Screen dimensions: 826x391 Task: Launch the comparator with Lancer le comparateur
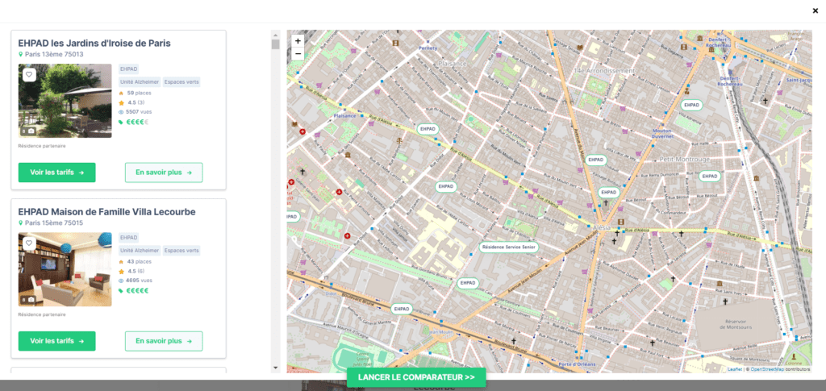416,377
